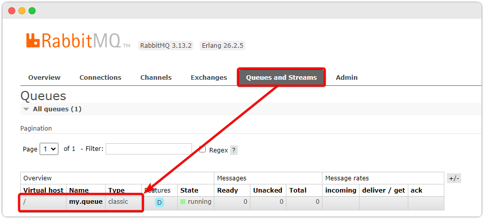Open the my.queue queue link

click(x=86, y=202)
